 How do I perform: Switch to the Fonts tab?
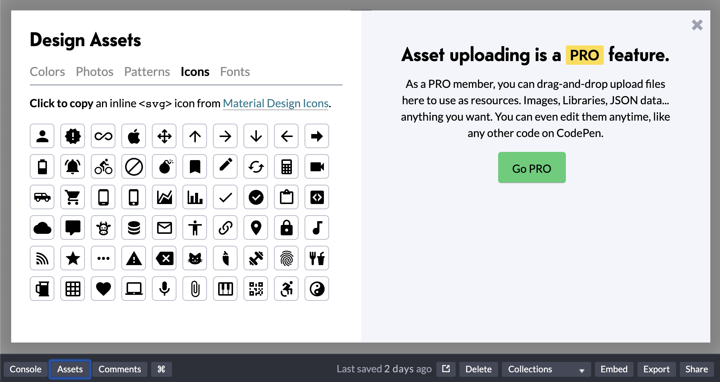235,71
